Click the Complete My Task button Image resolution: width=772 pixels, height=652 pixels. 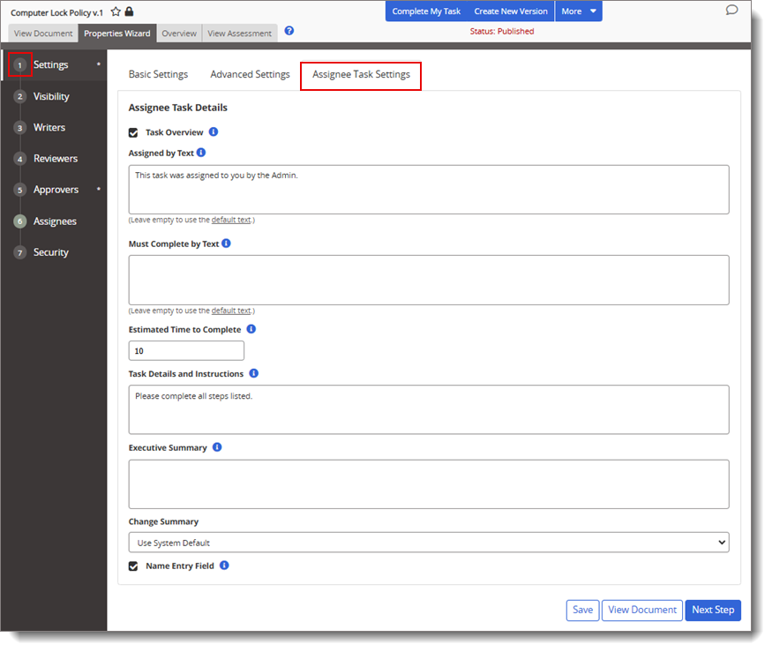tap(426, 11)
